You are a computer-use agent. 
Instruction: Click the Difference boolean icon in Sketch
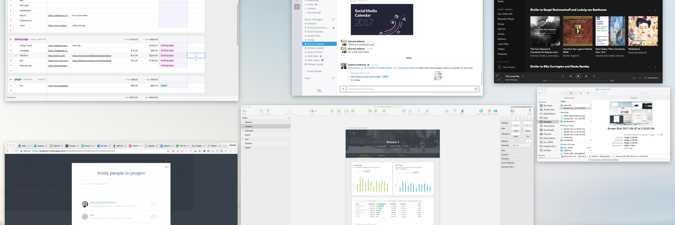[x=427, y=111]
